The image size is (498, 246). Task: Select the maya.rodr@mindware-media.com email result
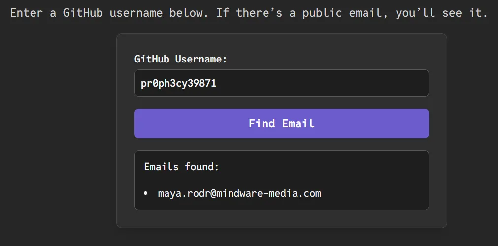point(239,193)
